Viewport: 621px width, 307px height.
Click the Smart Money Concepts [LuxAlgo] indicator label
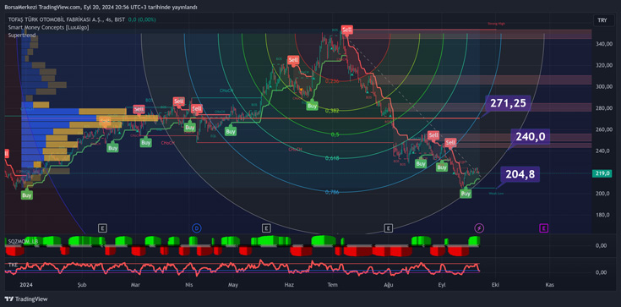point(48,27)
